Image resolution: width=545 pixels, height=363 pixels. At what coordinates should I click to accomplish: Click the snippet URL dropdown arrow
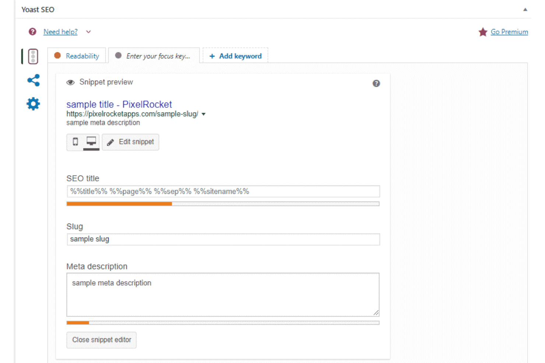coord(204,114)
